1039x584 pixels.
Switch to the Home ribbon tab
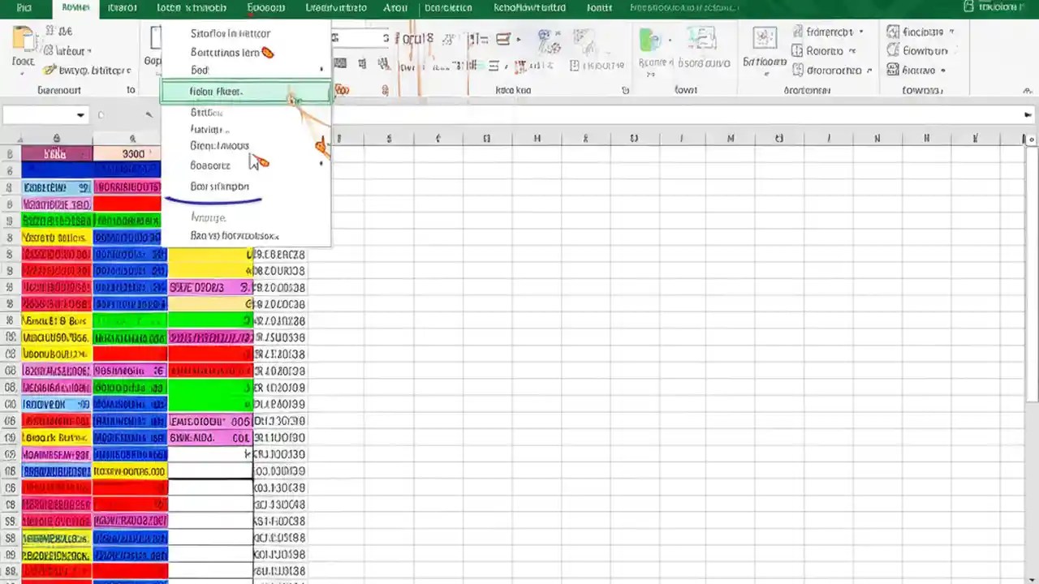(x=75, y=7)
